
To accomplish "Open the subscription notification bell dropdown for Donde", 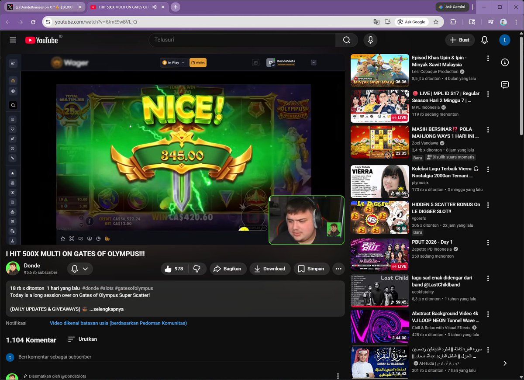I will pyautogui.click(x=80, y=269).
